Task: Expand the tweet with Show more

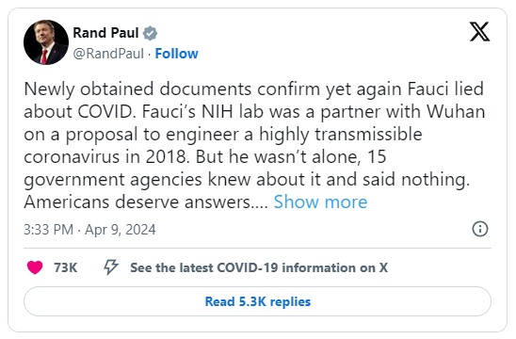Action: point(320,202)
